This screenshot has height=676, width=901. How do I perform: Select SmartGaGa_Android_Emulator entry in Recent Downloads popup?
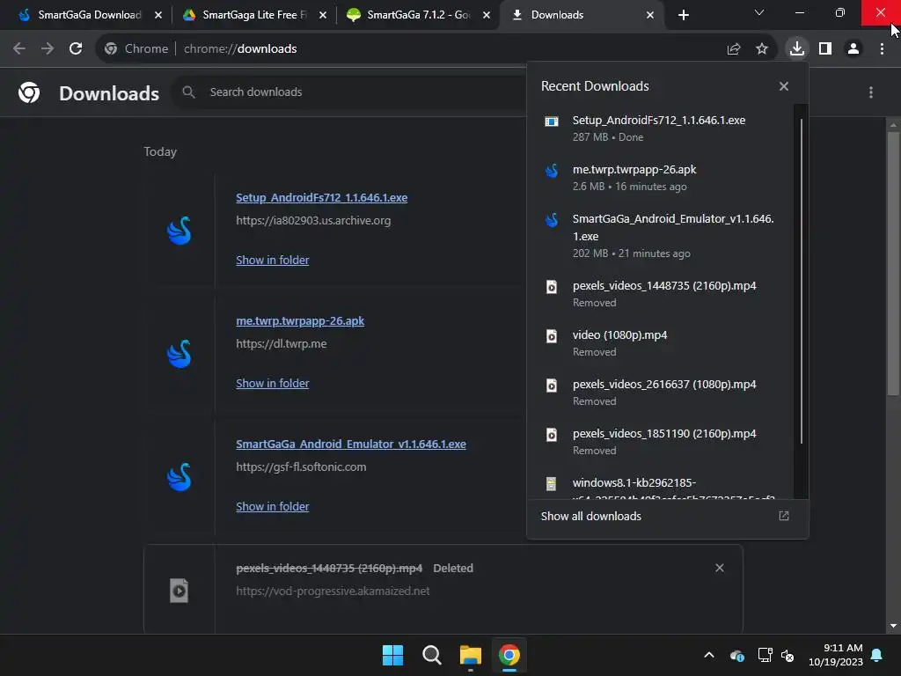click(x=661, y=236)
